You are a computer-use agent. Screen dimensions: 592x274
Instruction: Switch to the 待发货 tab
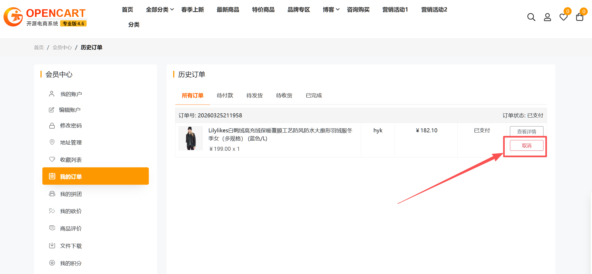coord(254,95)
